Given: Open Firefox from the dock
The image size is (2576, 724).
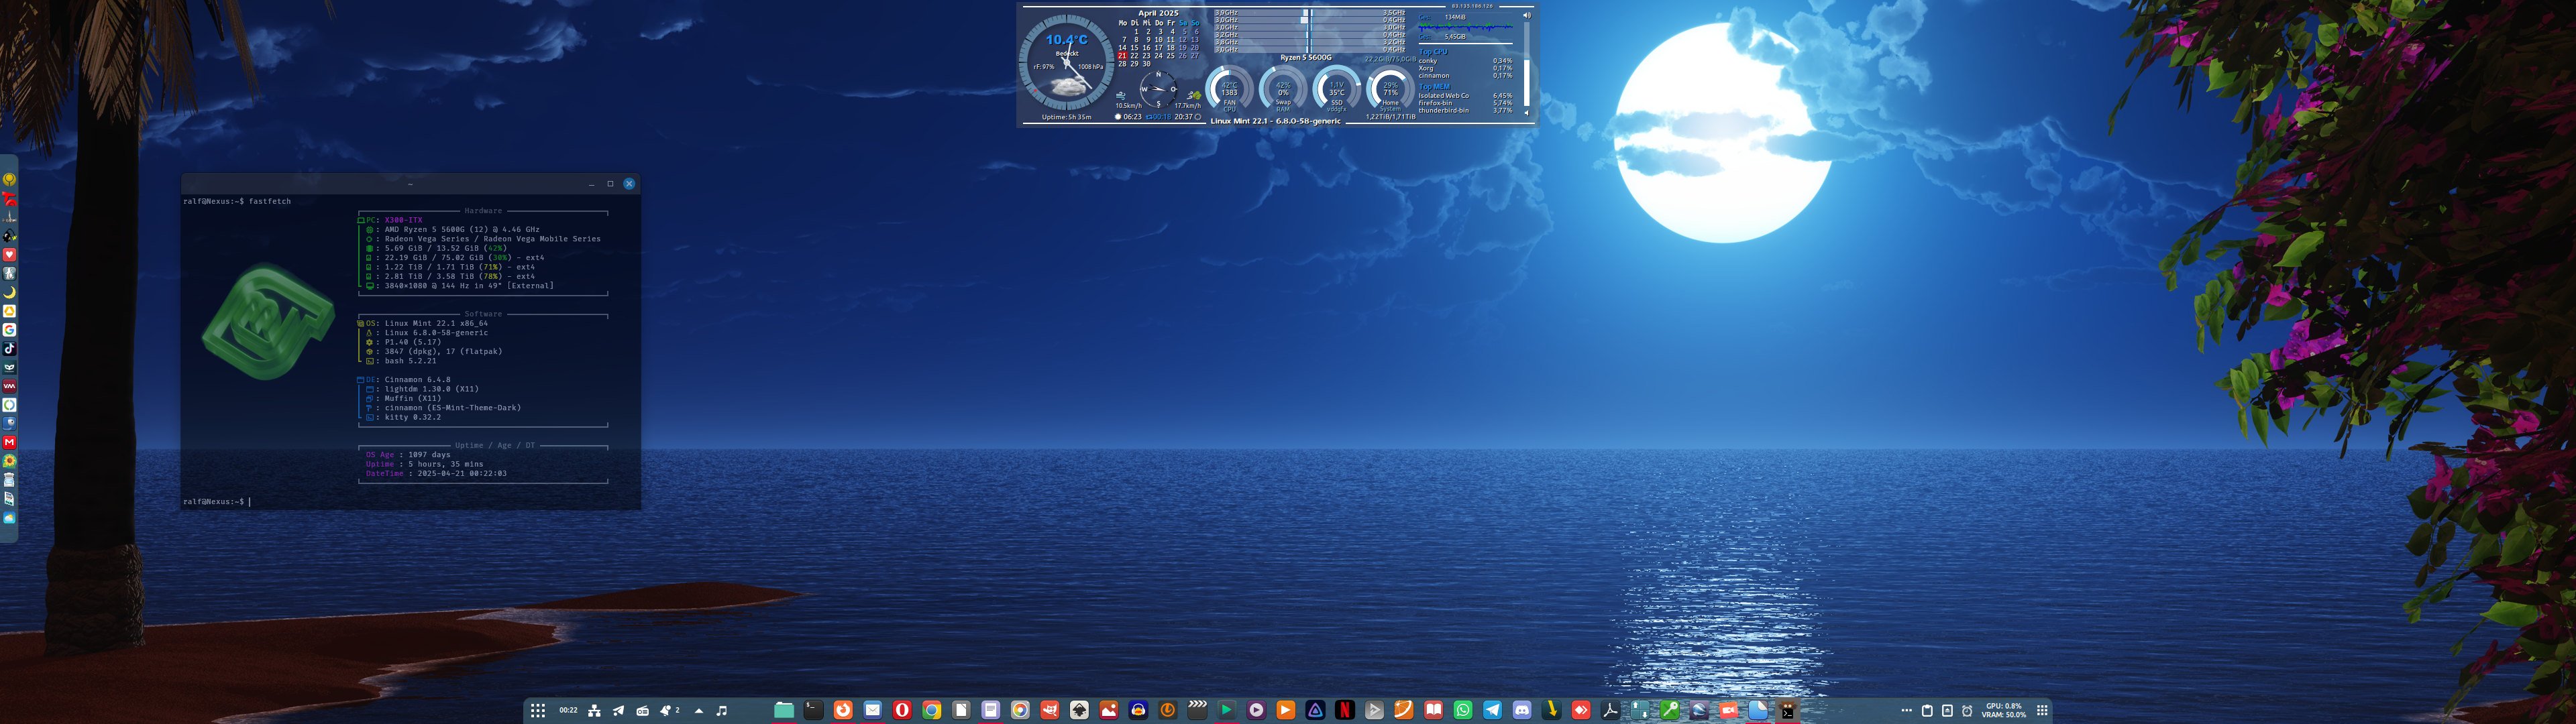Looking at the screenshot, I should click(x=843, y=710).
